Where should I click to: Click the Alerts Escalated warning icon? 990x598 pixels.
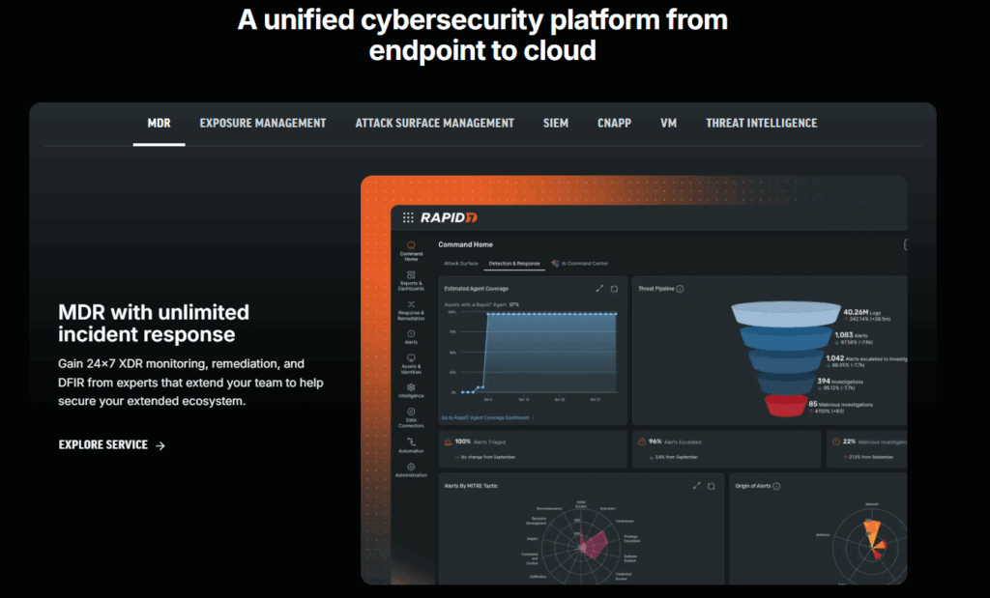point(642,441)
